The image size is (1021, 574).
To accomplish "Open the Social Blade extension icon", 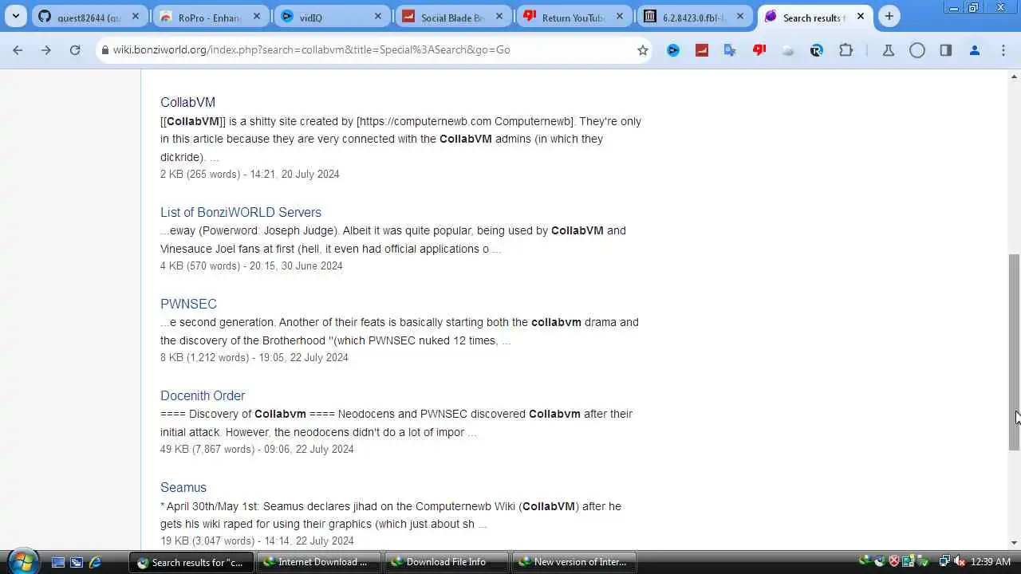I will pos(702,50).
